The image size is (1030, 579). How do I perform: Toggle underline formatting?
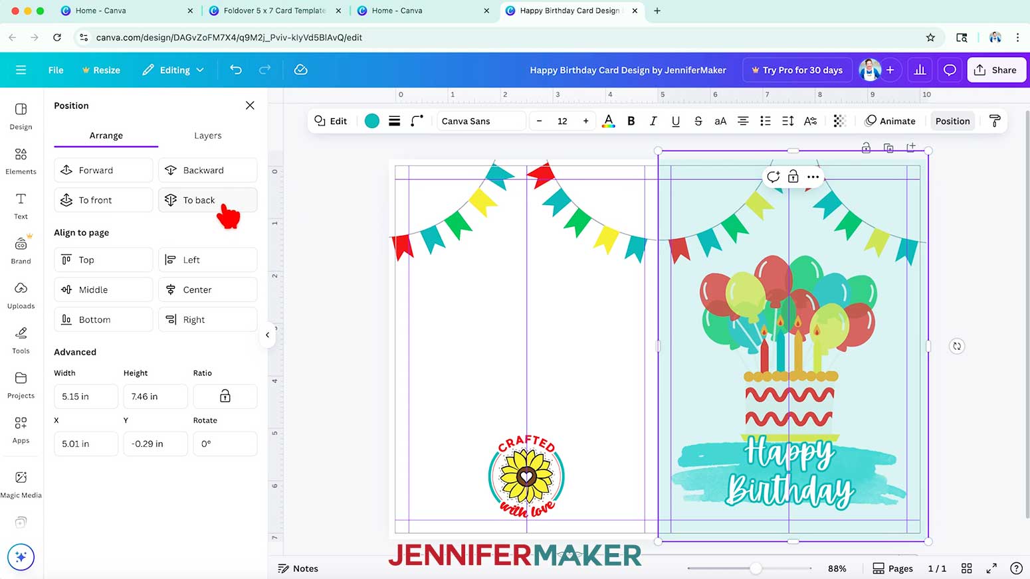tap(676, 121)
